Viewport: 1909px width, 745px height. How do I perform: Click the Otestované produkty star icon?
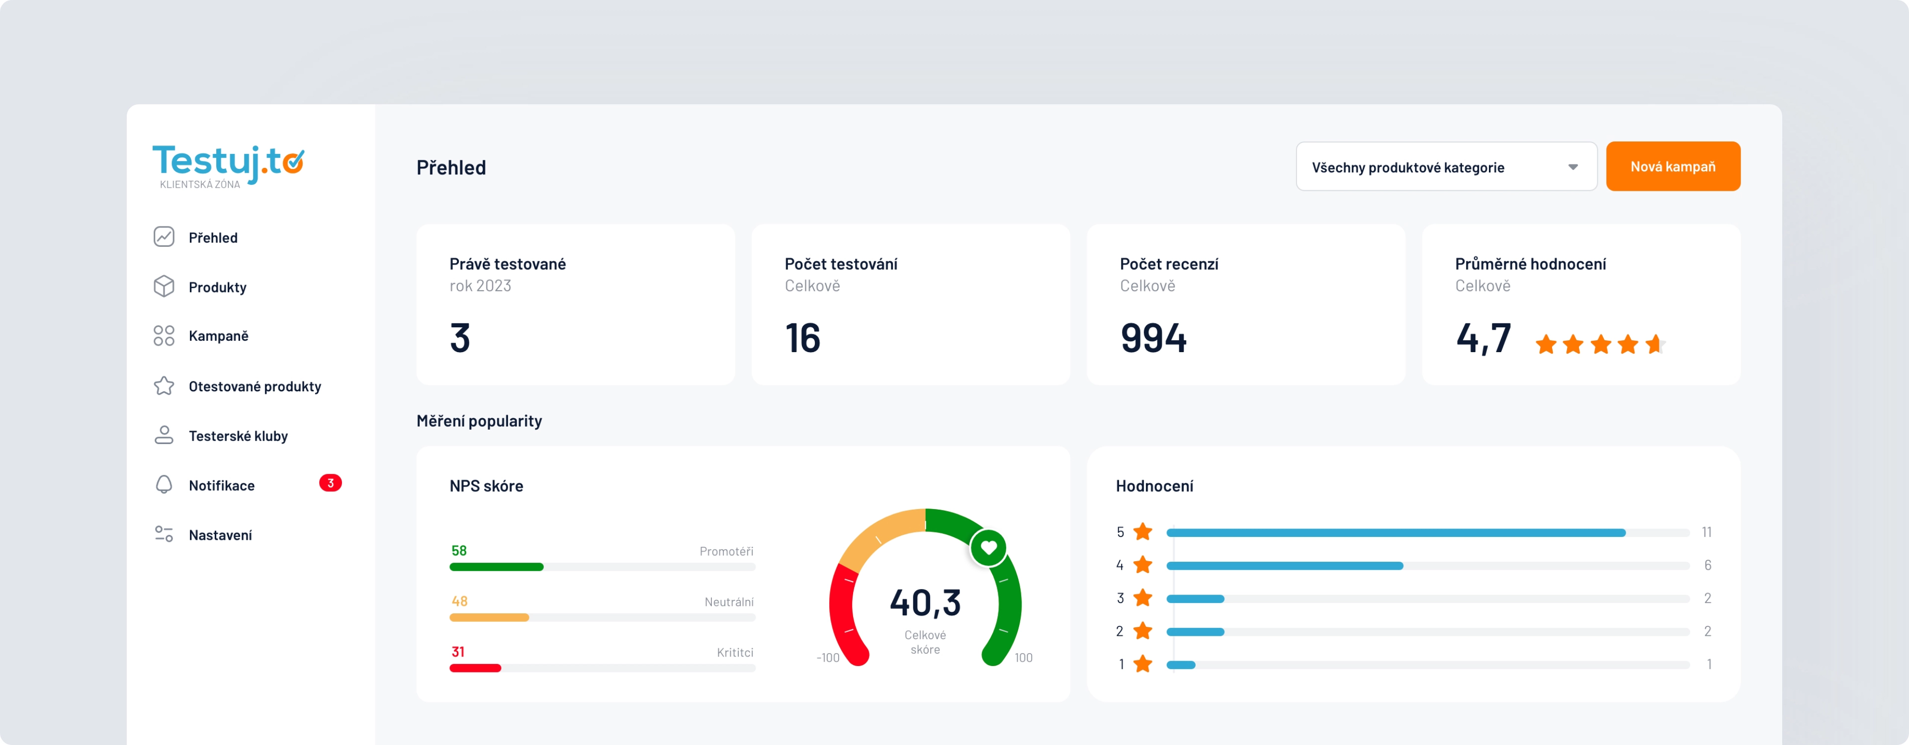click(164, 386)
